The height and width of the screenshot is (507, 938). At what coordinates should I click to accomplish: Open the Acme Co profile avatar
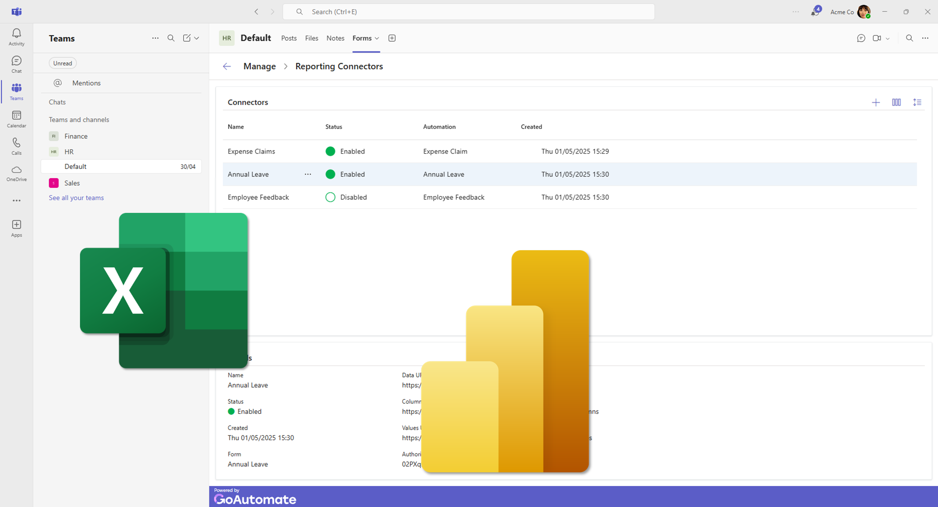coord(864,12)
